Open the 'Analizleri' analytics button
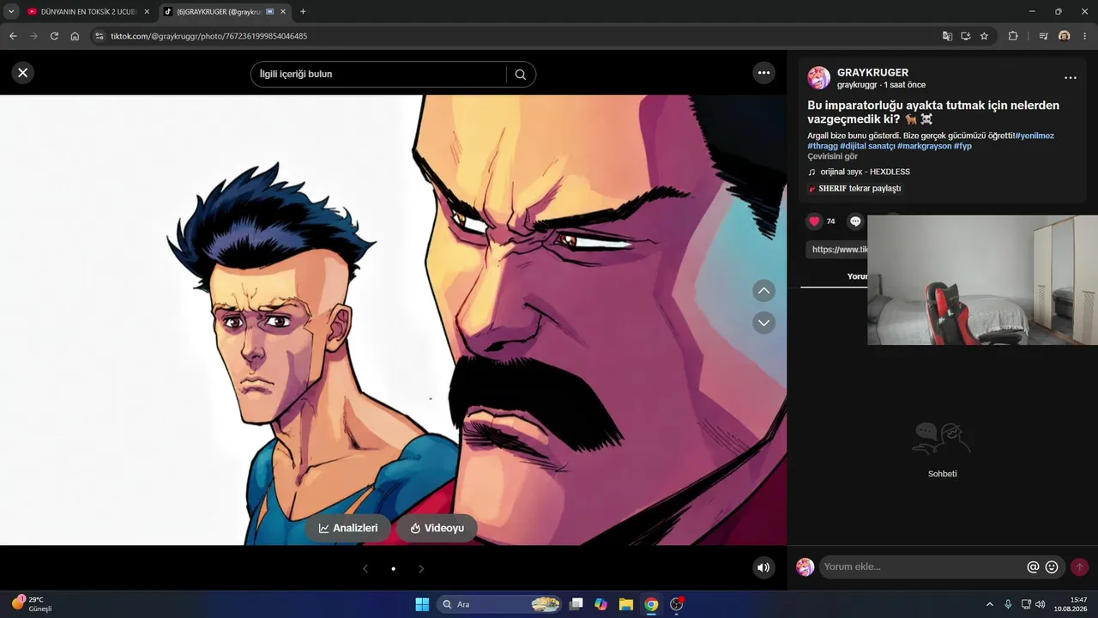The height and width of the screenshot is (618, 1098). coord(348,528)
